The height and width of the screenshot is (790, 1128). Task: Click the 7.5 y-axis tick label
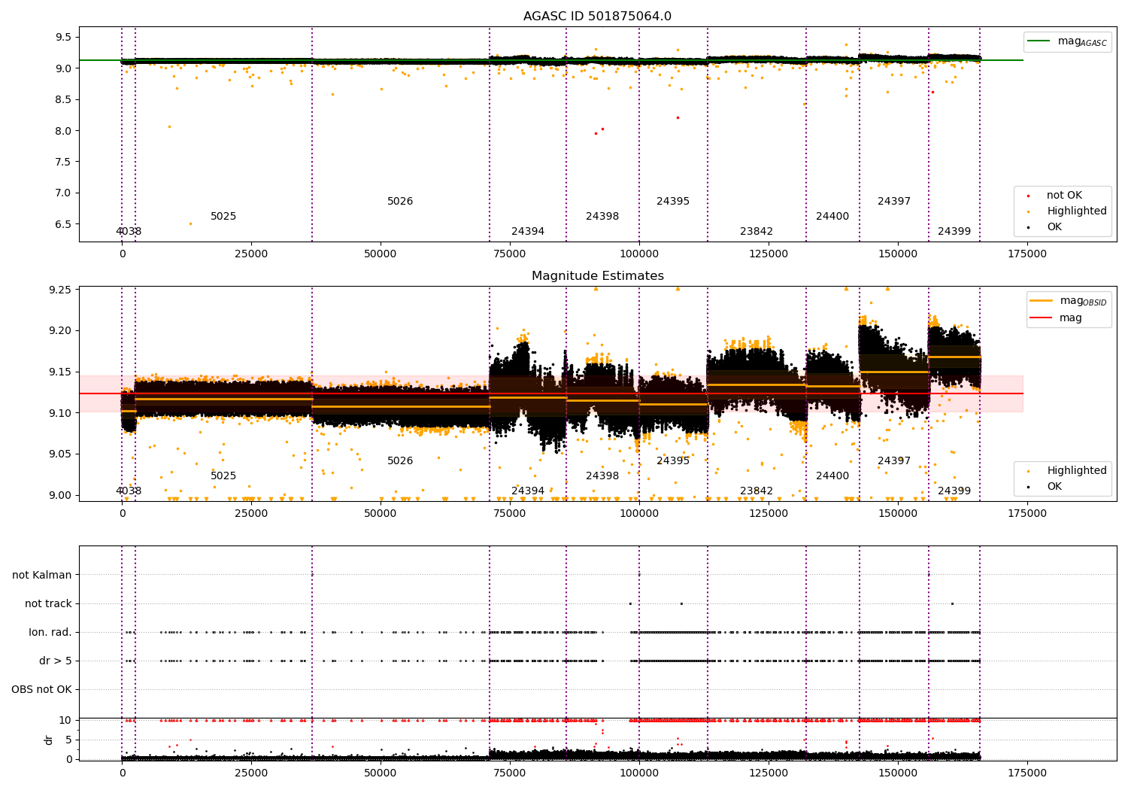pos(63,163)
